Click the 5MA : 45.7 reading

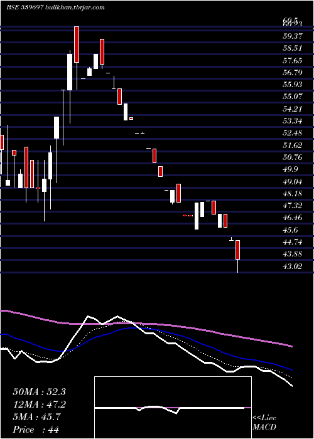[x=36, y=417]
